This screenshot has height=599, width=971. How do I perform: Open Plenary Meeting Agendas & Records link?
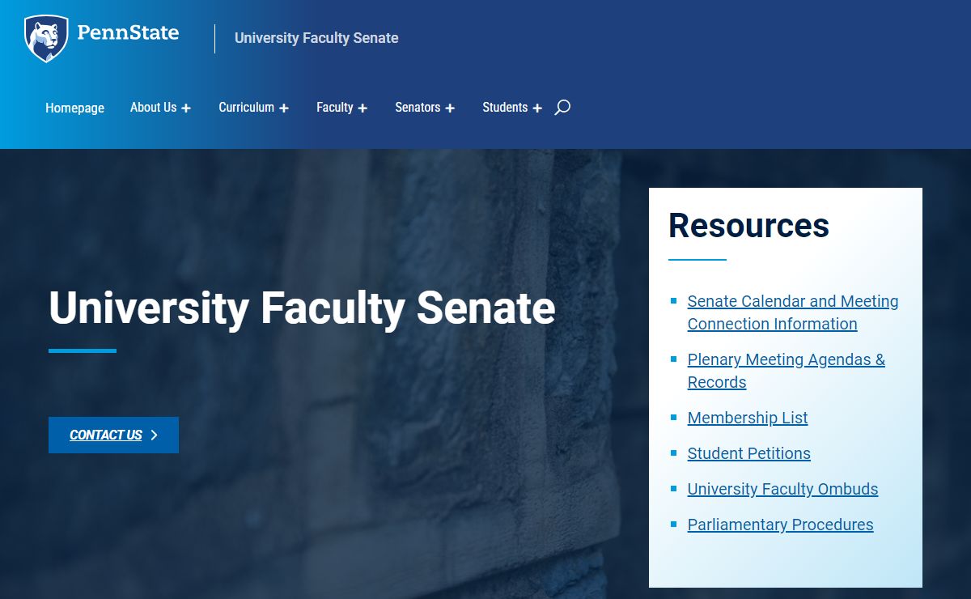tap(787, 371)
